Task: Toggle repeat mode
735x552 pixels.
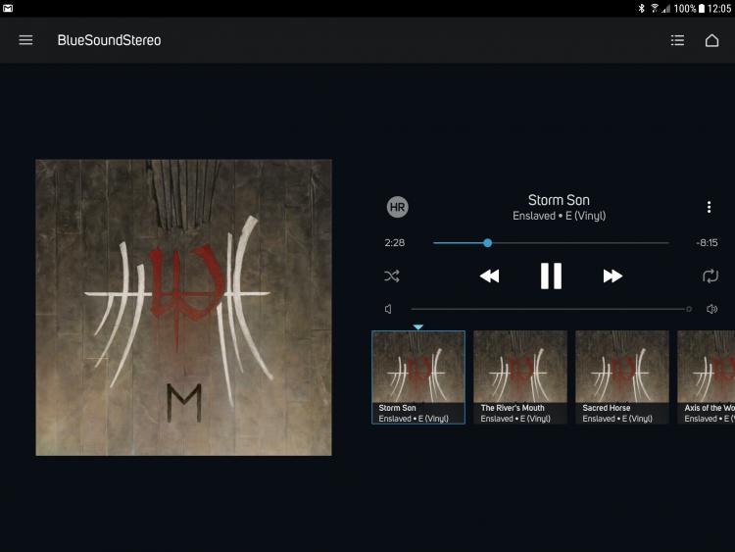Action: [x=710, y=276]
